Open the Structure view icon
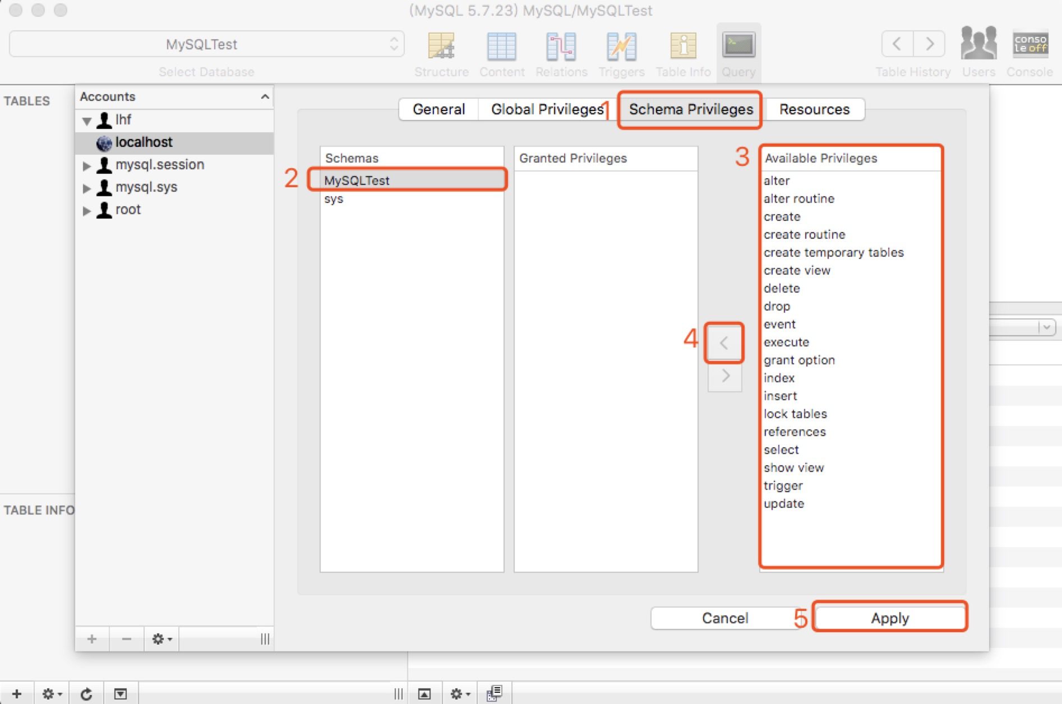Image resolution: width=1062 pixels, height=704 pixels. click(x=441, y=47)
